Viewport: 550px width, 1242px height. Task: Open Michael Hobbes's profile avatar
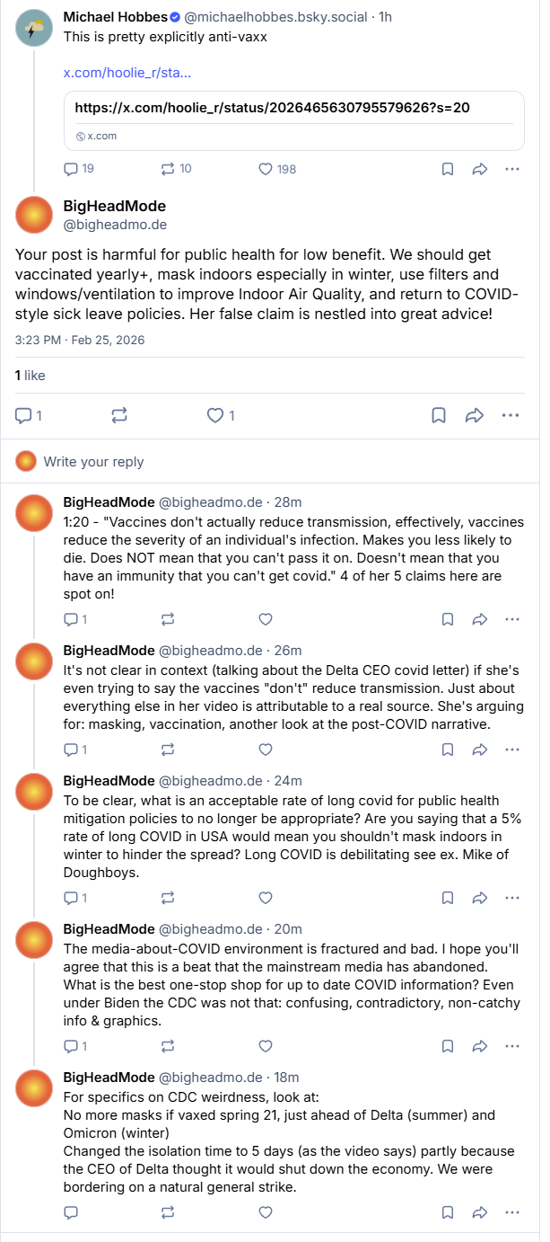pos(33,31)
